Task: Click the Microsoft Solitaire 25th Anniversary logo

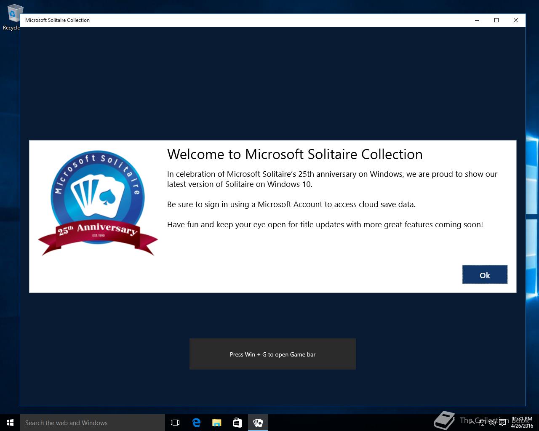Action: (x=98, y=203)
